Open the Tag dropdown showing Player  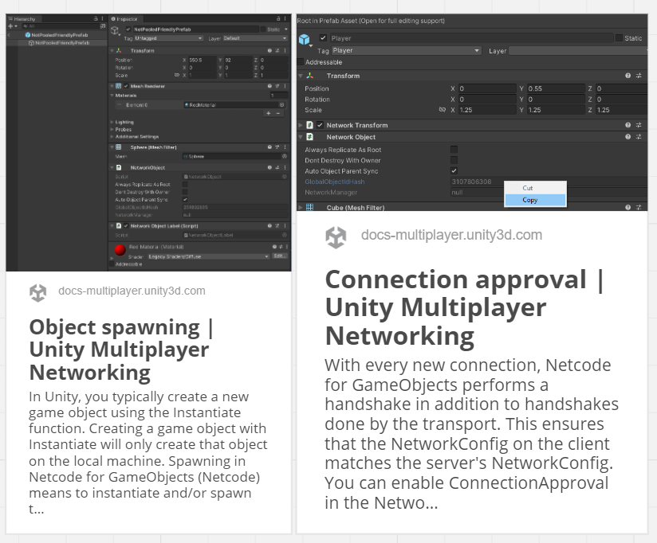coord(405,50)
